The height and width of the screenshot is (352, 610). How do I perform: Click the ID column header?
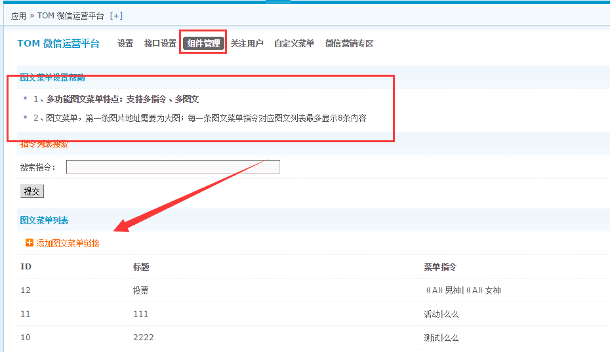coord(26,266)
